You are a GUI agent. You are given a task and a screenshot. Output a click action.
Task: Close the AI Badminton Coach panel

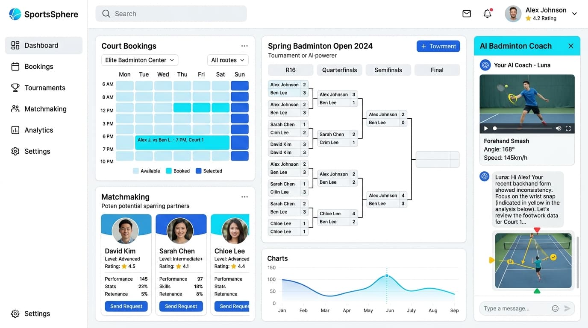pos(571,46)
